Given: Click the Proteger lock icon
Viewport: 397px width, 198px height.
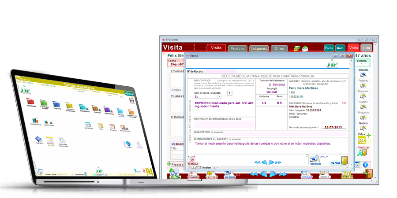Looking at the screenshot, I should coord(210,173).
